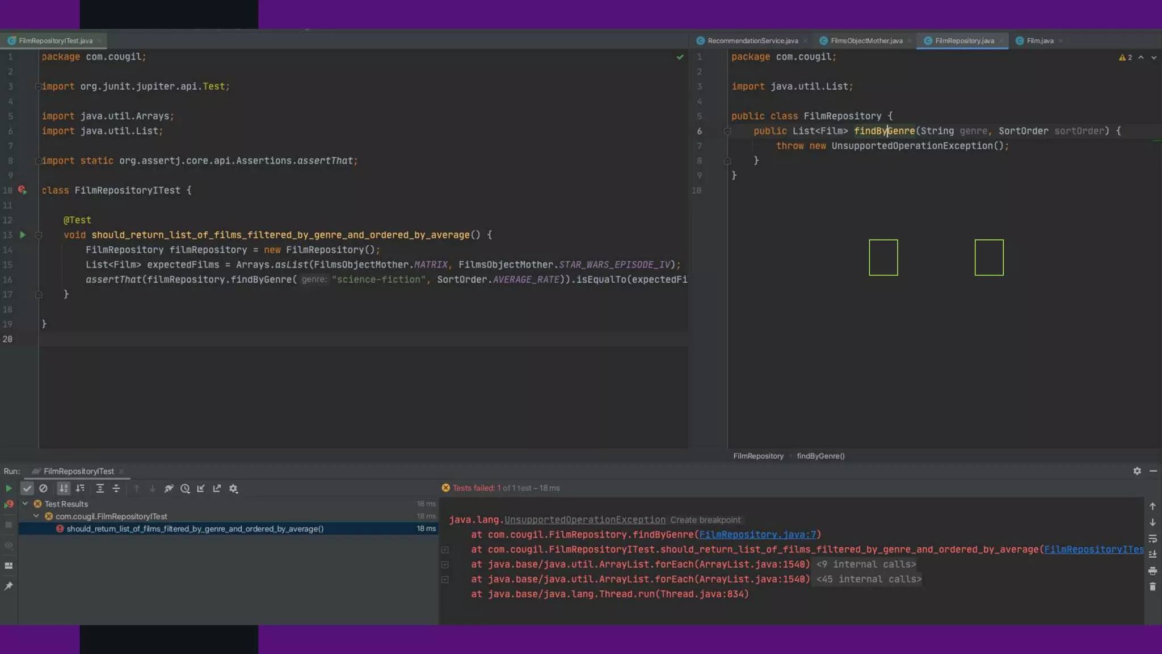Image resolution: width=1162 pixels, height=654 pixels.
Task: Toggle Sort Alphabetically in test tree
Action: click(x=64, y=488)
